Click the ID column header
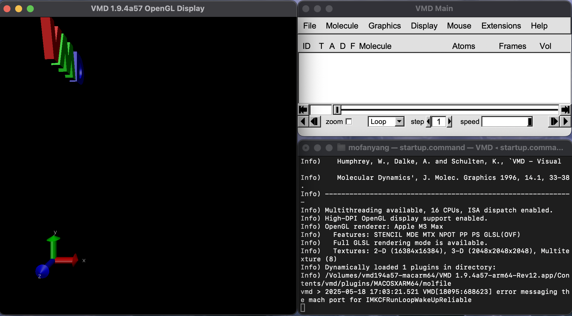The height and width of the screenshot is (316, 572). (x=306, y=46)
